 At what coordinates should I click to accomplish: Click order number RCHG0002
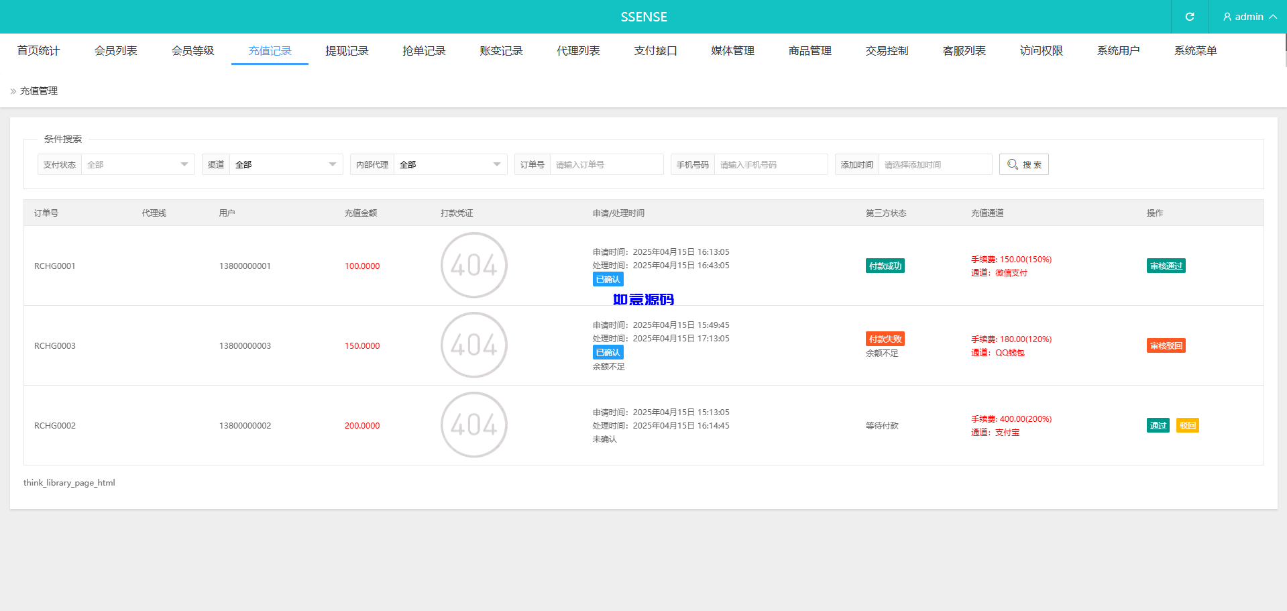(x=55, y=426)
